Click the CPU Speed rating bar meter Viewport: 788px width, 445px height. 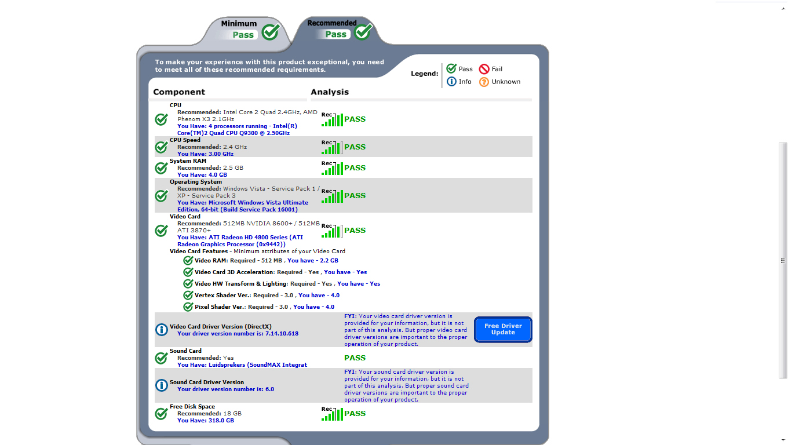click(x=332, y=147)
